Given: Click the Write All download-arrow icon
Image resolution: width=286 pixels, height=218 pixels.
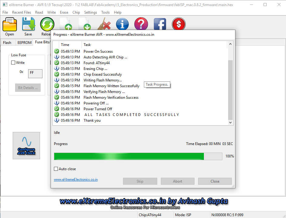Looking at the screenshot, I should coord(85,24).
